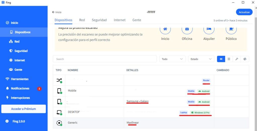Switch to the Seguridad tab
The width and height of the screenshot is (257, 131).
point(99,20)
